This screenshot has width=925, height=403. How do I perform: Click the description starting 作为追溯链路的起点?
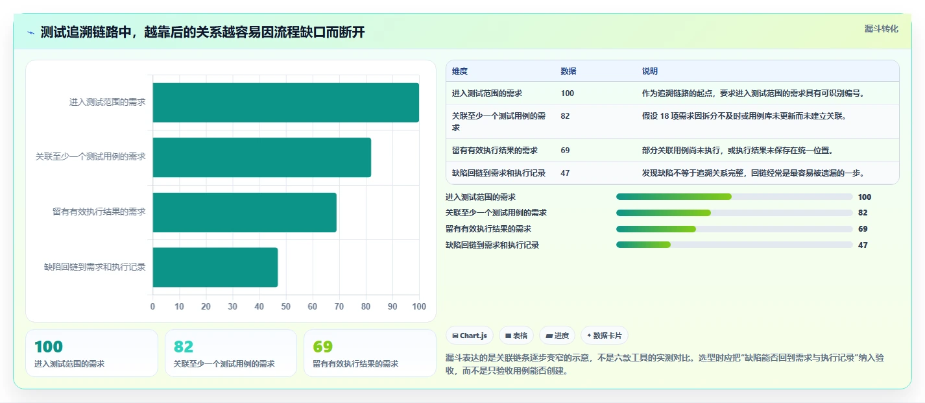tap(753, 93)
